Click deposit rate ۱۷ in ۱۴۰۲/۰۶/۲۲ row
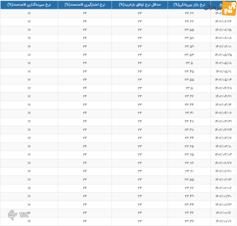The width and height of the screenshot is (237, 226). click(29, 22)
